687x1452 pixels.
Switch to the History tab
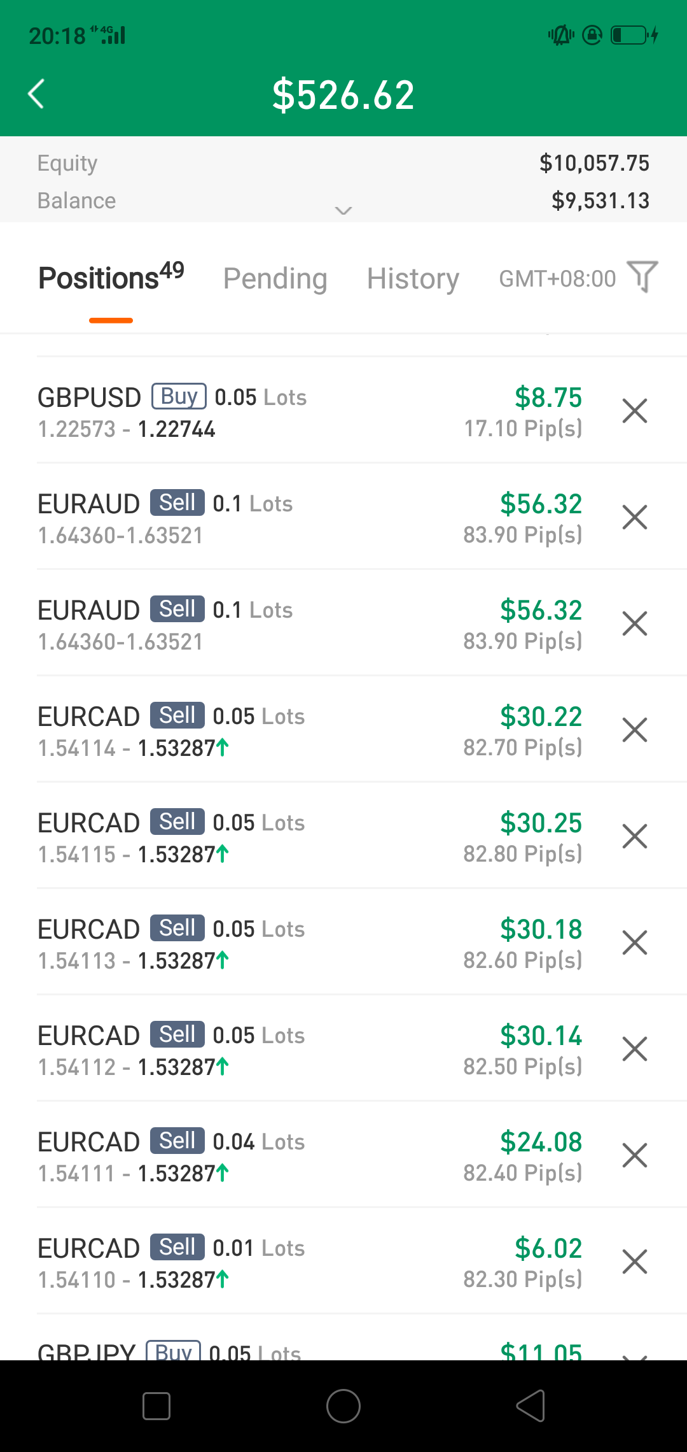(413, 278)
